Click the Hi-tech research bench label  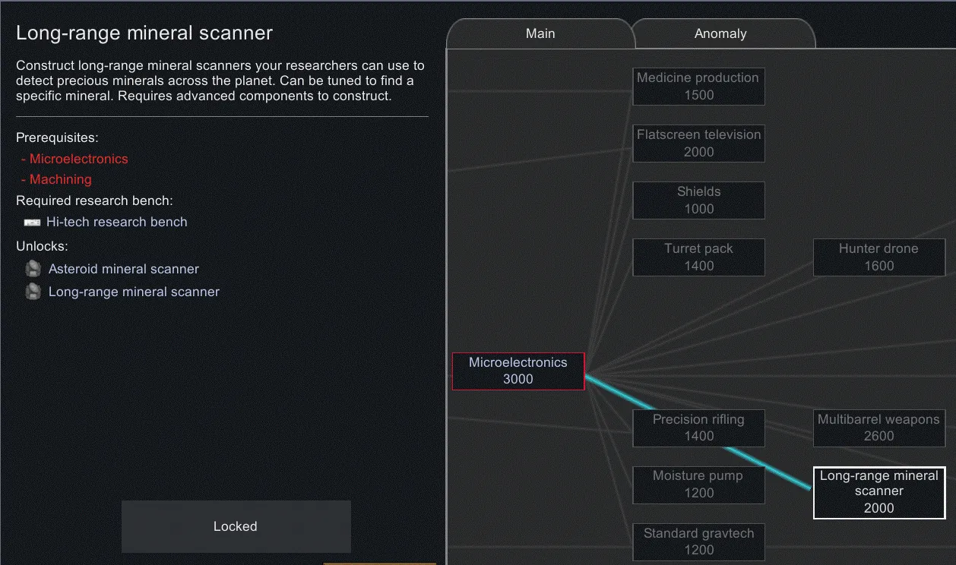116,222
